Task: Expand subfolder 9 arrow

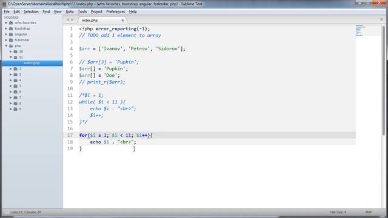Action: pyautogui.click(x=11, y=109)
